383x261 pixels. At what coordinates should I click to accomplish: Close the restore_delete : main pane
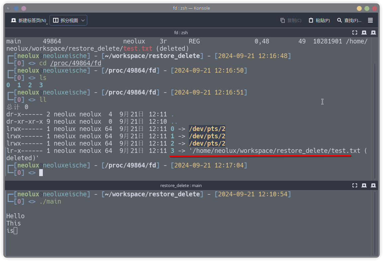coord(373,185)
